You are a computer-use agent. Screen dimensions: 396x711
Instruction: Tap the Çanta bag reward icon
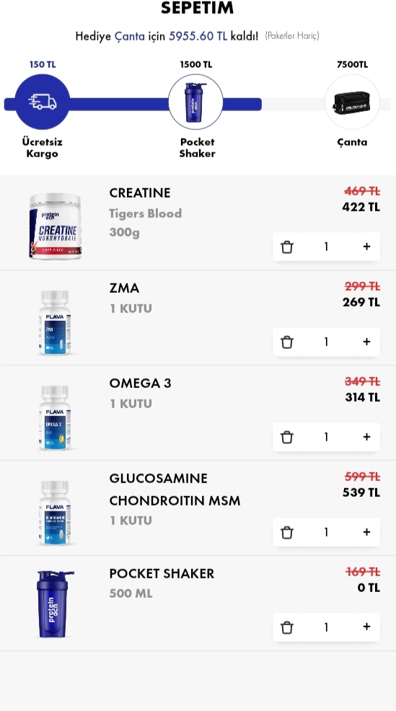(353, 102)
